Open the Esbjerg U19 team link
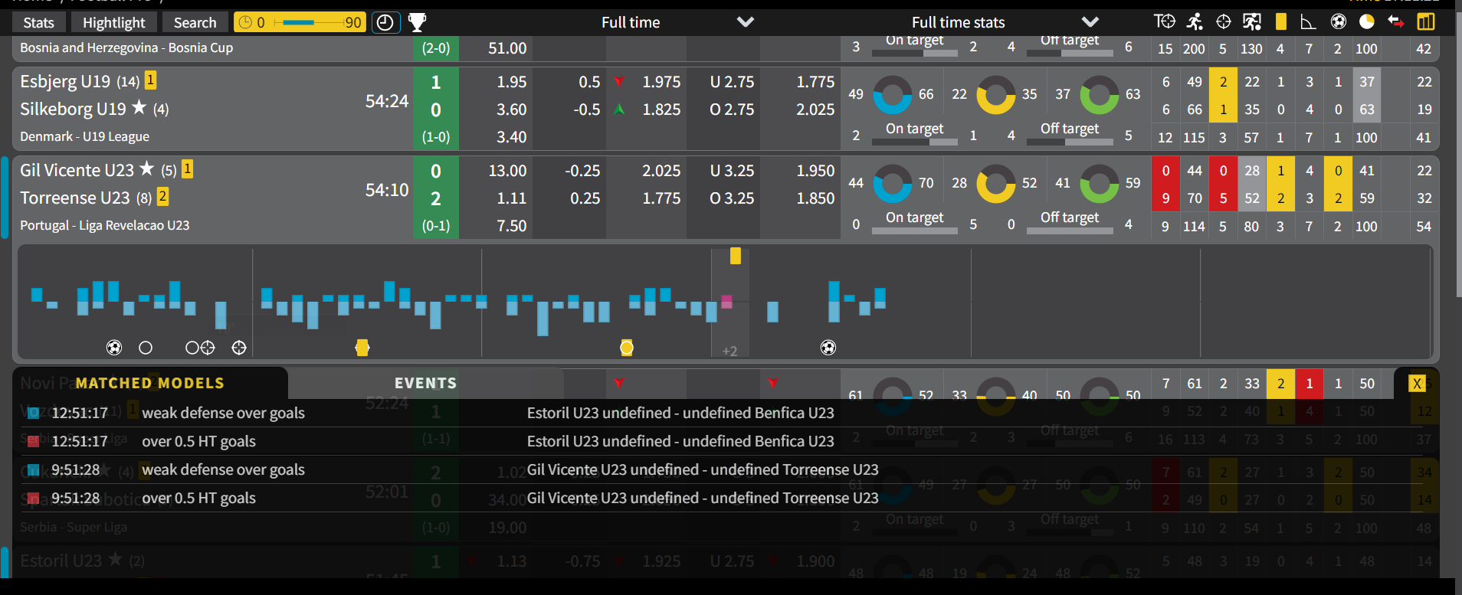 (x=65, y=81)
